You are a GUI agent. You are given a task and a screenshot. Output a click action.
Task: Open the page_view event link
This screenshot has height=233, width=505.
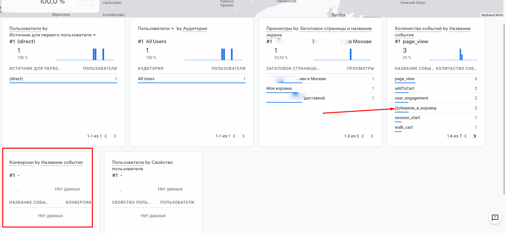click(x=404, y=79)
